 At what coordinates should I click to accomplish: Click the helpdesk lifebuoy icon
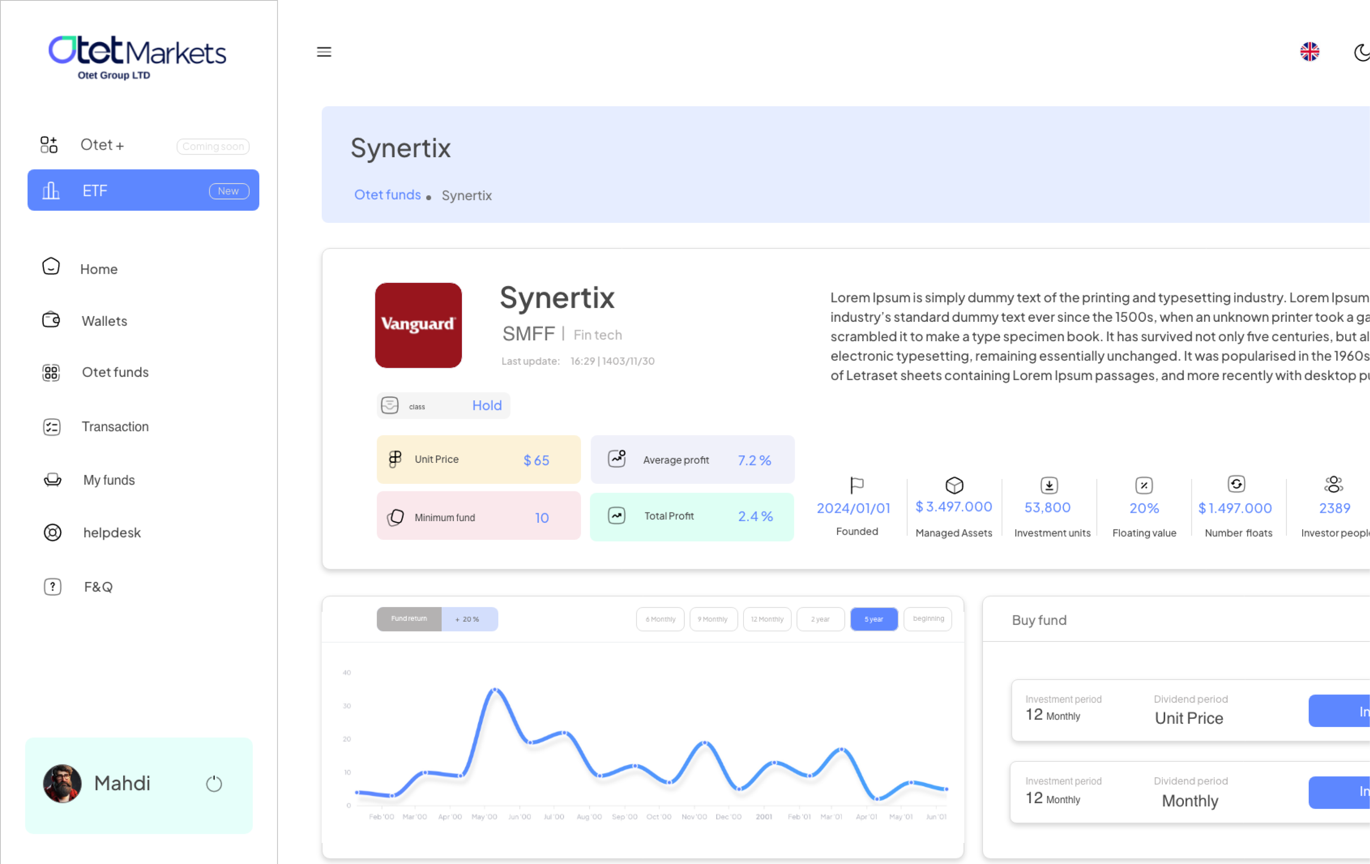[53, 532]
